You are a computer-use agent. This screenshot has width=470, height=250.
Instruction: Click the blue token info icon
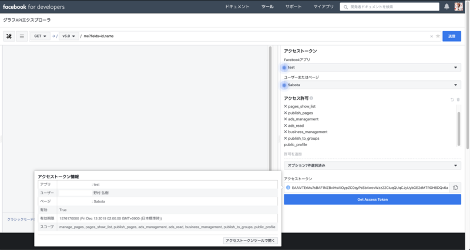pos(288,188)
